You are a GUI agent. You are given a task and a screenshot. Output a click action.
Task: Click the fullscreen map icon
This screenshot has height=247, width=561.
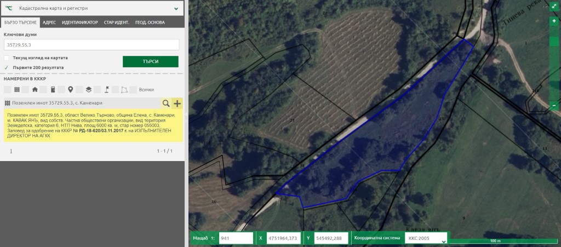pyautogui.click(x=554, y=7)
